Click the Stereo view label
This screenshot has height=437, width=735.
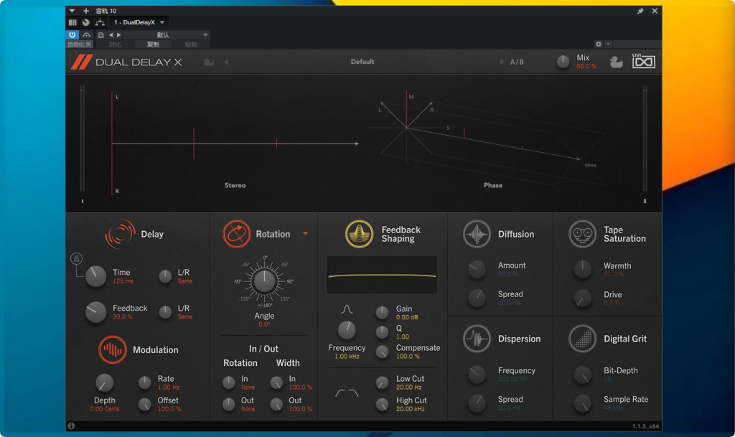(235, 185)
